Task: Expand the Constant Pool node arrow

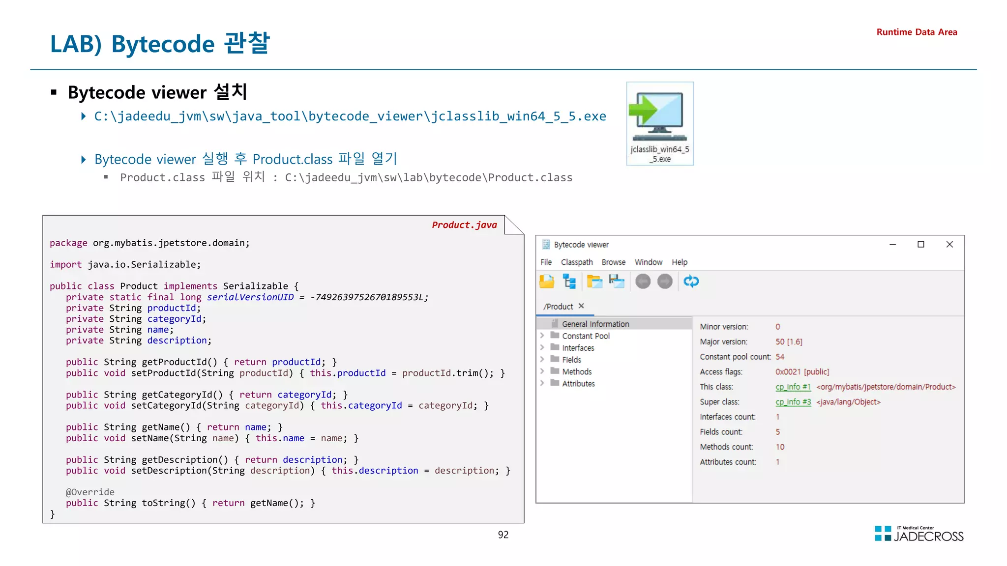Action: tap(542, 336)
